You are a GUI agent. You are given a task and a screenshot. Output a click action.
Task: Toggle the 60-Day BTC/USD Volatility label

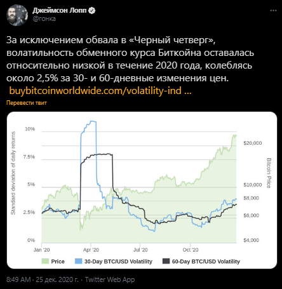pyautogui.click(x=206, y=262)
